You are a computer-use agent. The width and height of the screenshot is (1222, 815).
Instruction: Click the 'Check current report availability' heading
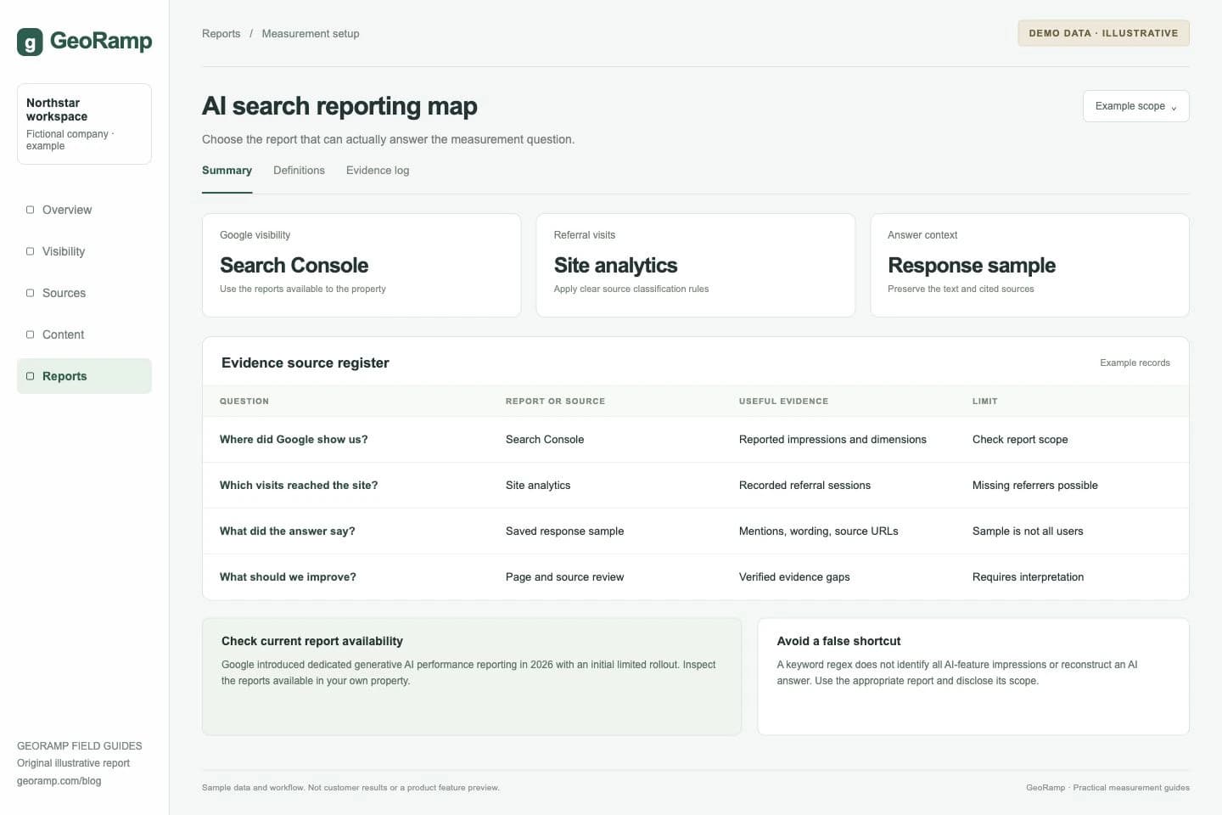pos(312,641)
